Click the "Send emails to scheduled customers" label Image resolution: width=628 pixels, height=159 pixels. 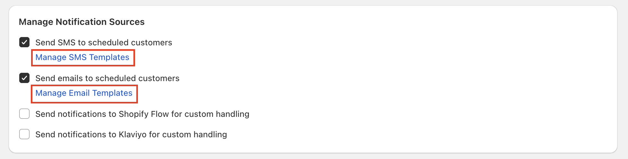pos(107,78)
